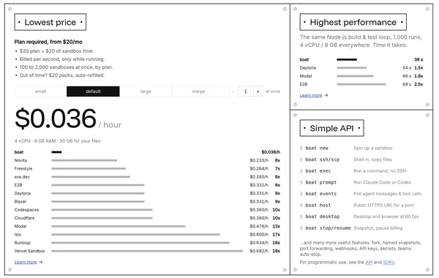Click the Highest performance heading box
The height and width of the screenshot is (278, 439).
(x=353, y=22)
